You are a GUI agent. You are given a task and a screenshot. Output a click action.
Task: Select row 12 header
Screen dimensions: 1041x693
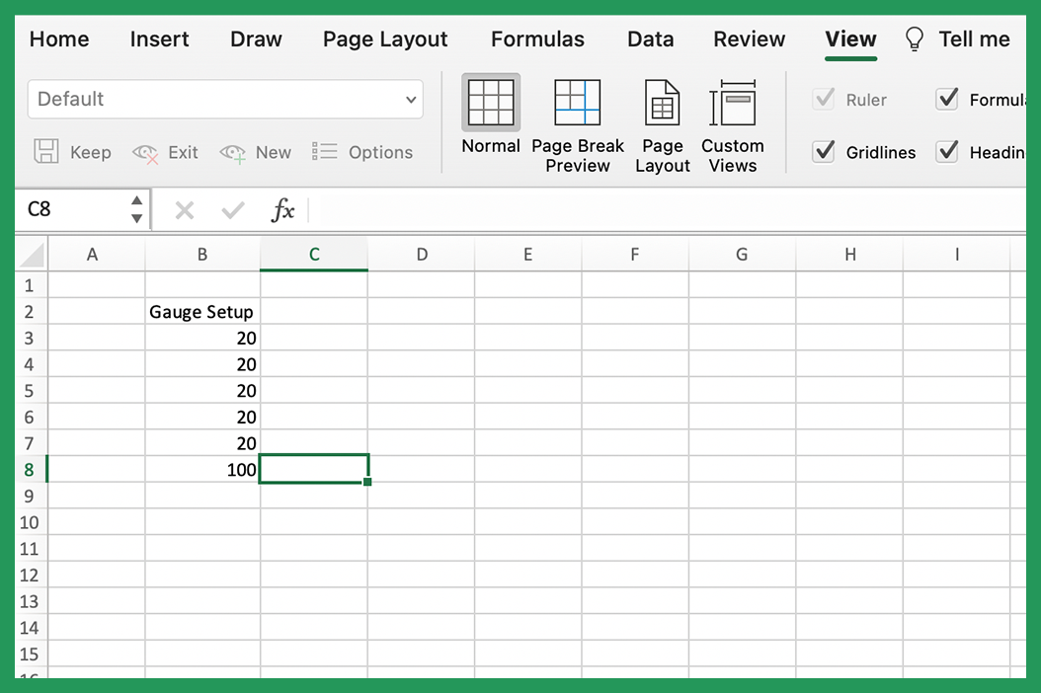point(30,575)
